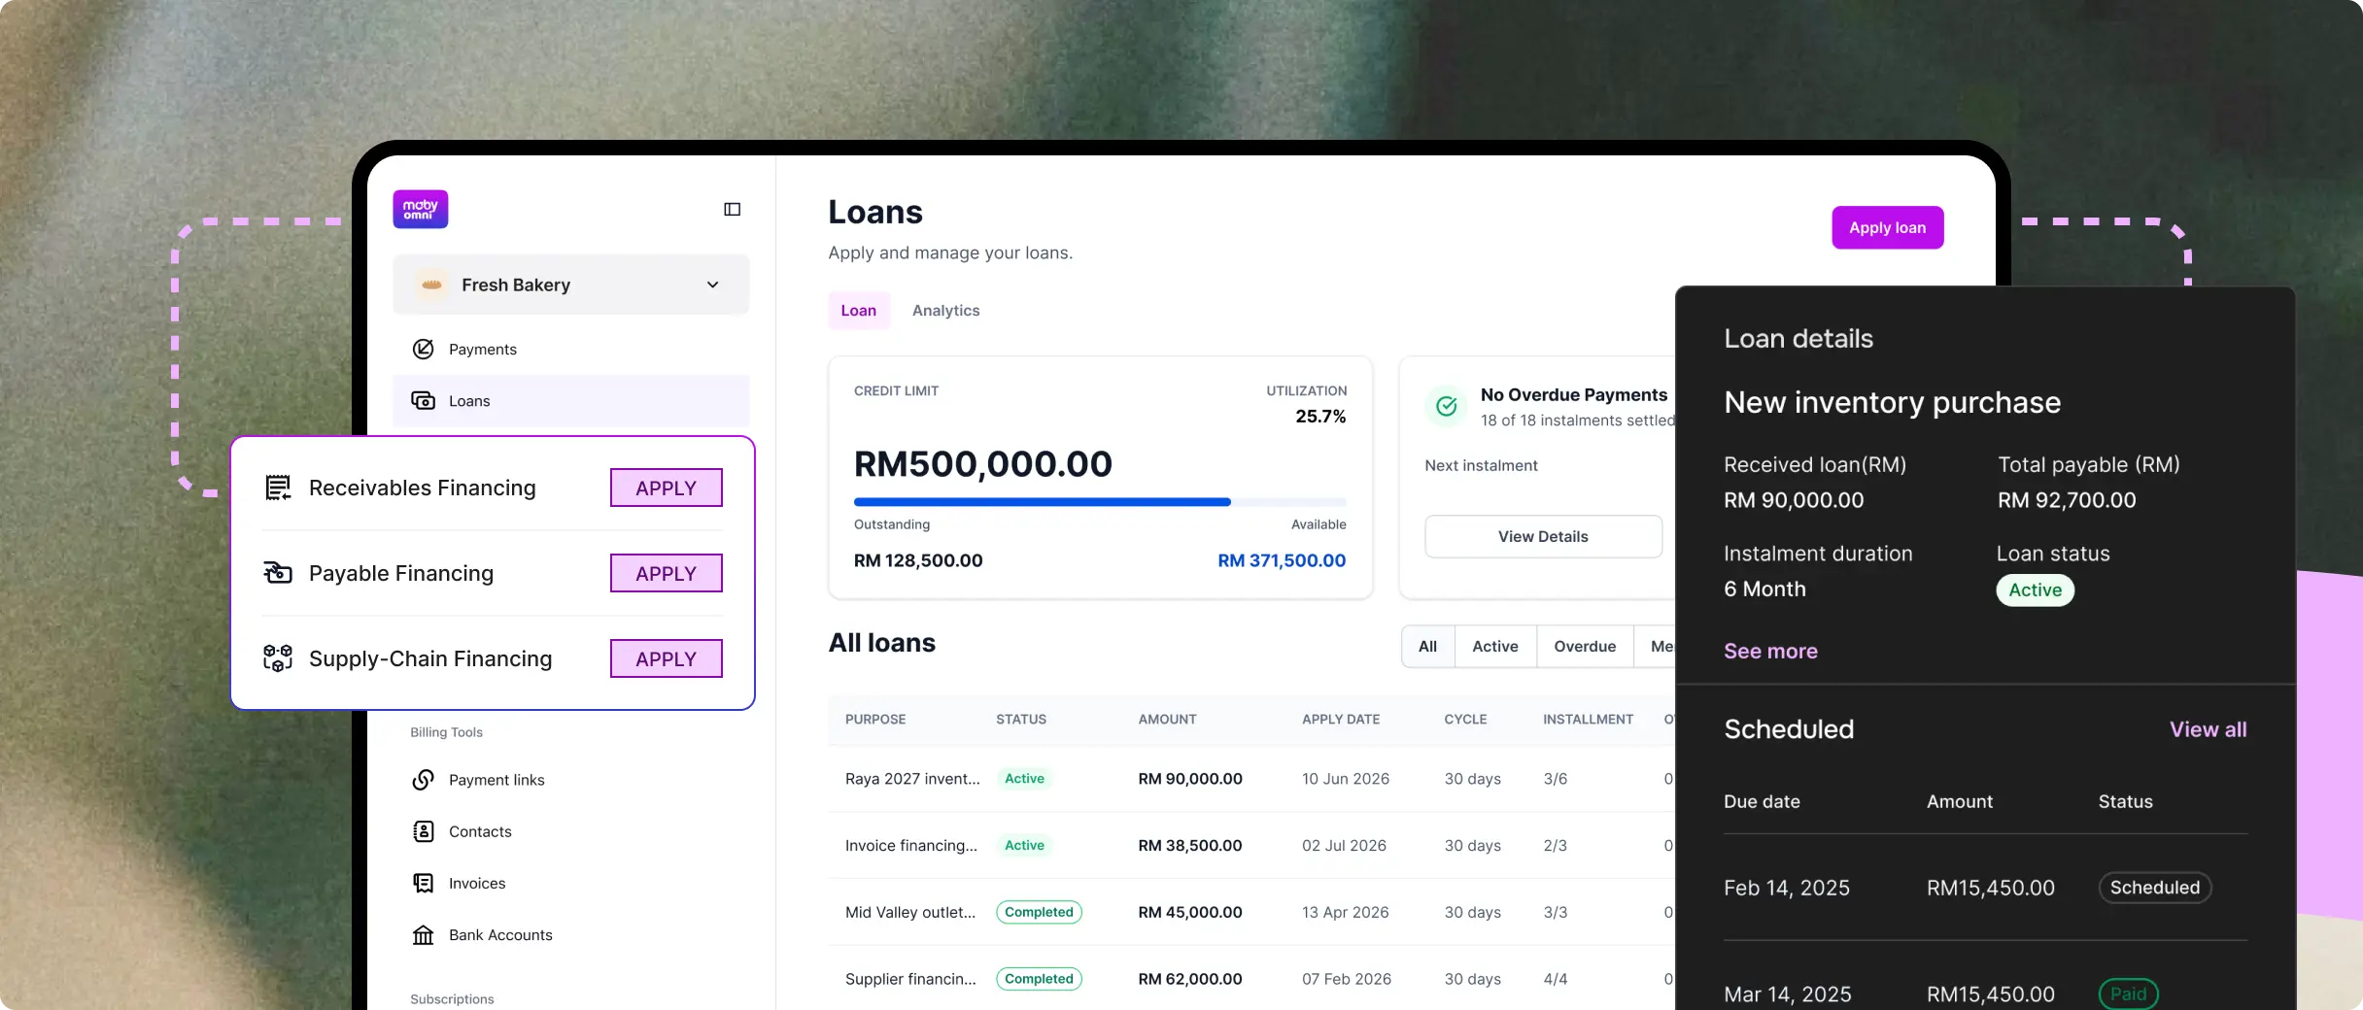
Task: Click View all scheduled instalments
Action: 2209,729
